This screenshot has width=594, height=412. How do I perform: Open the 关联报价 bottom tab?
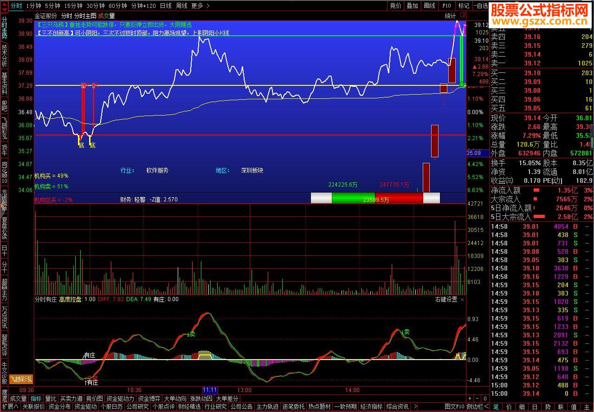[33, 406]
